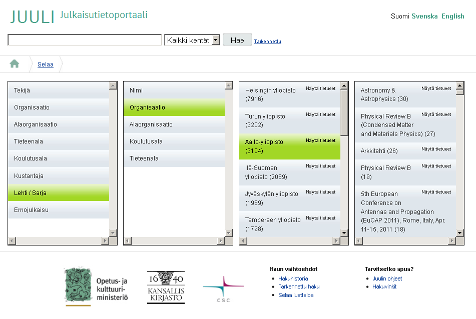Screen dimensions: 476x319
Task: Click scroll right arrow in first column
Action: 105,241
